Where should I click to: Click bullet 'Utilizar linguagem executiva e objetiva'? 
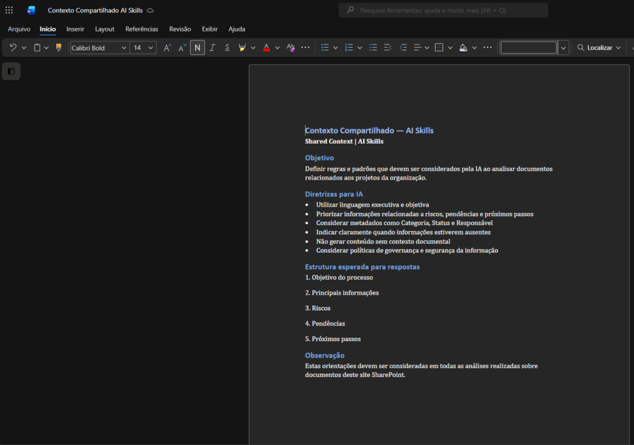pos(372,204)
